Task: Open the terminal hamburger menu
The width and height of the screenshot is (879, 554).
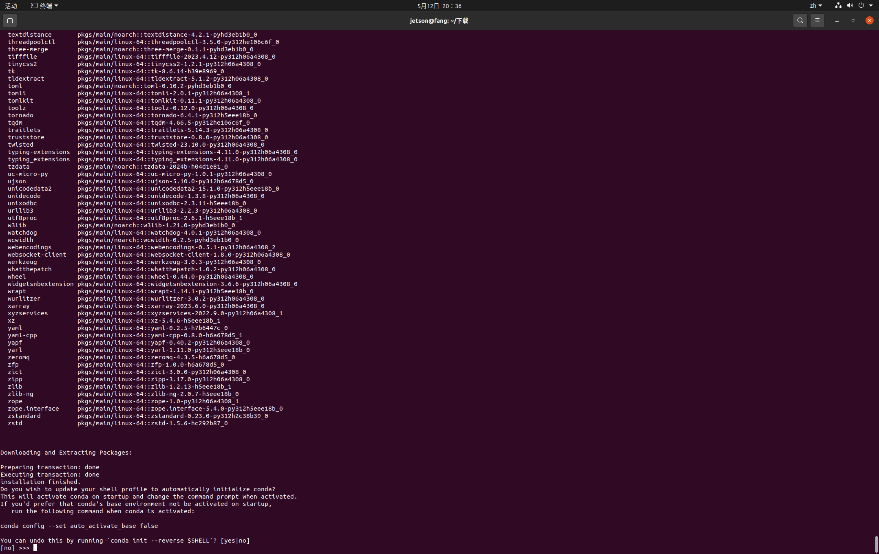Action: pyautogui.click(x=817, y=20)
